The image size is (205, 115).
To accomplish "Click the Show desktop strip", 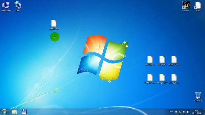I will point(204,112).
